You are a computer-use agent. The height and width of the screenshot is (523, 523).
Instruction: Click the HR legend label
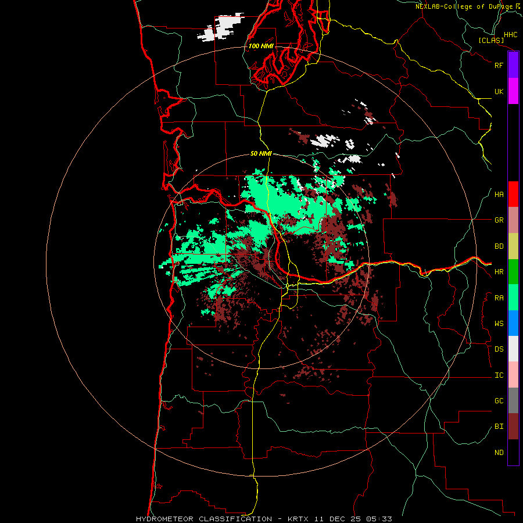point(499,272)
